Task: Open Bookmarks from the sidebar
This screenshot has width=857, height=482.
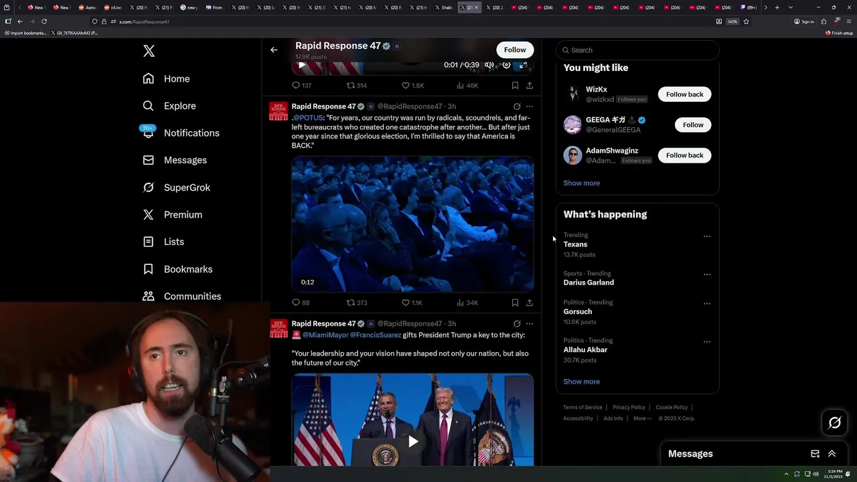Action: click(177, 269)
